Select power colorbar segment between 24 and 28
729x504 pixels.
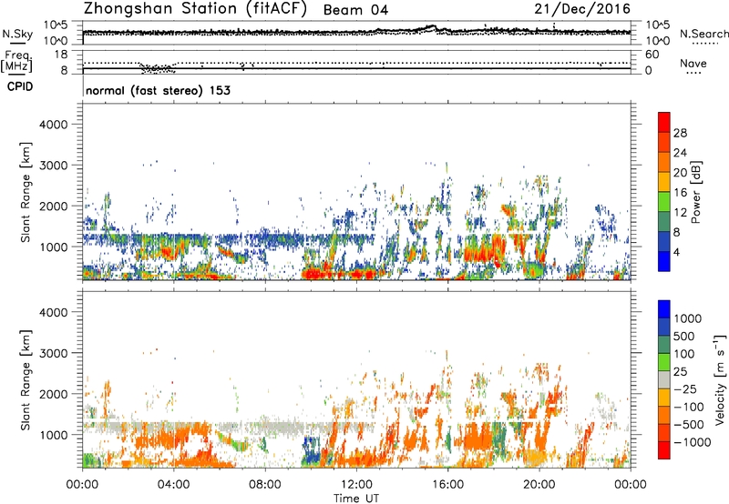tap(664, 142)
